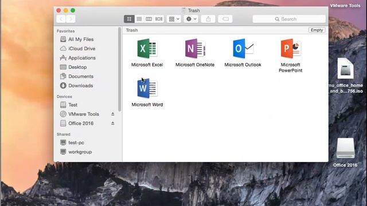Click the Trash title in the window title bar
This screenshot has width=367, height=206.
(x=194, y=10)
